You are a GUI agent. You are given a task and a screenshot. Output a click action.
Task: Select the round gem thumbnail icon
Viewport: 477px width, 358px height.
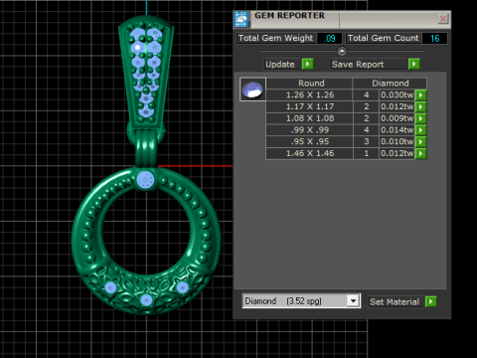coord(252,89)
